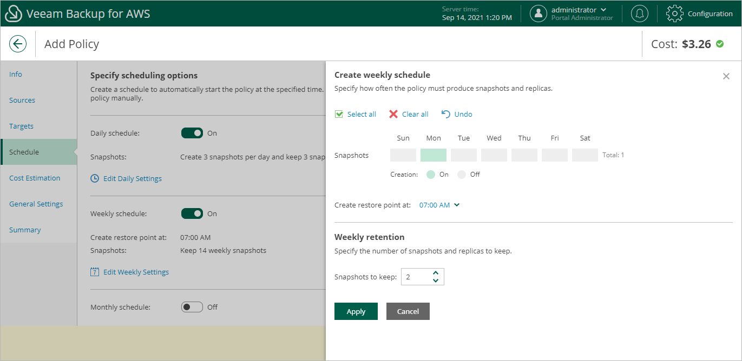Click the server time 'Sep 14, 2021 1:20 PM'

click(477, 18)
